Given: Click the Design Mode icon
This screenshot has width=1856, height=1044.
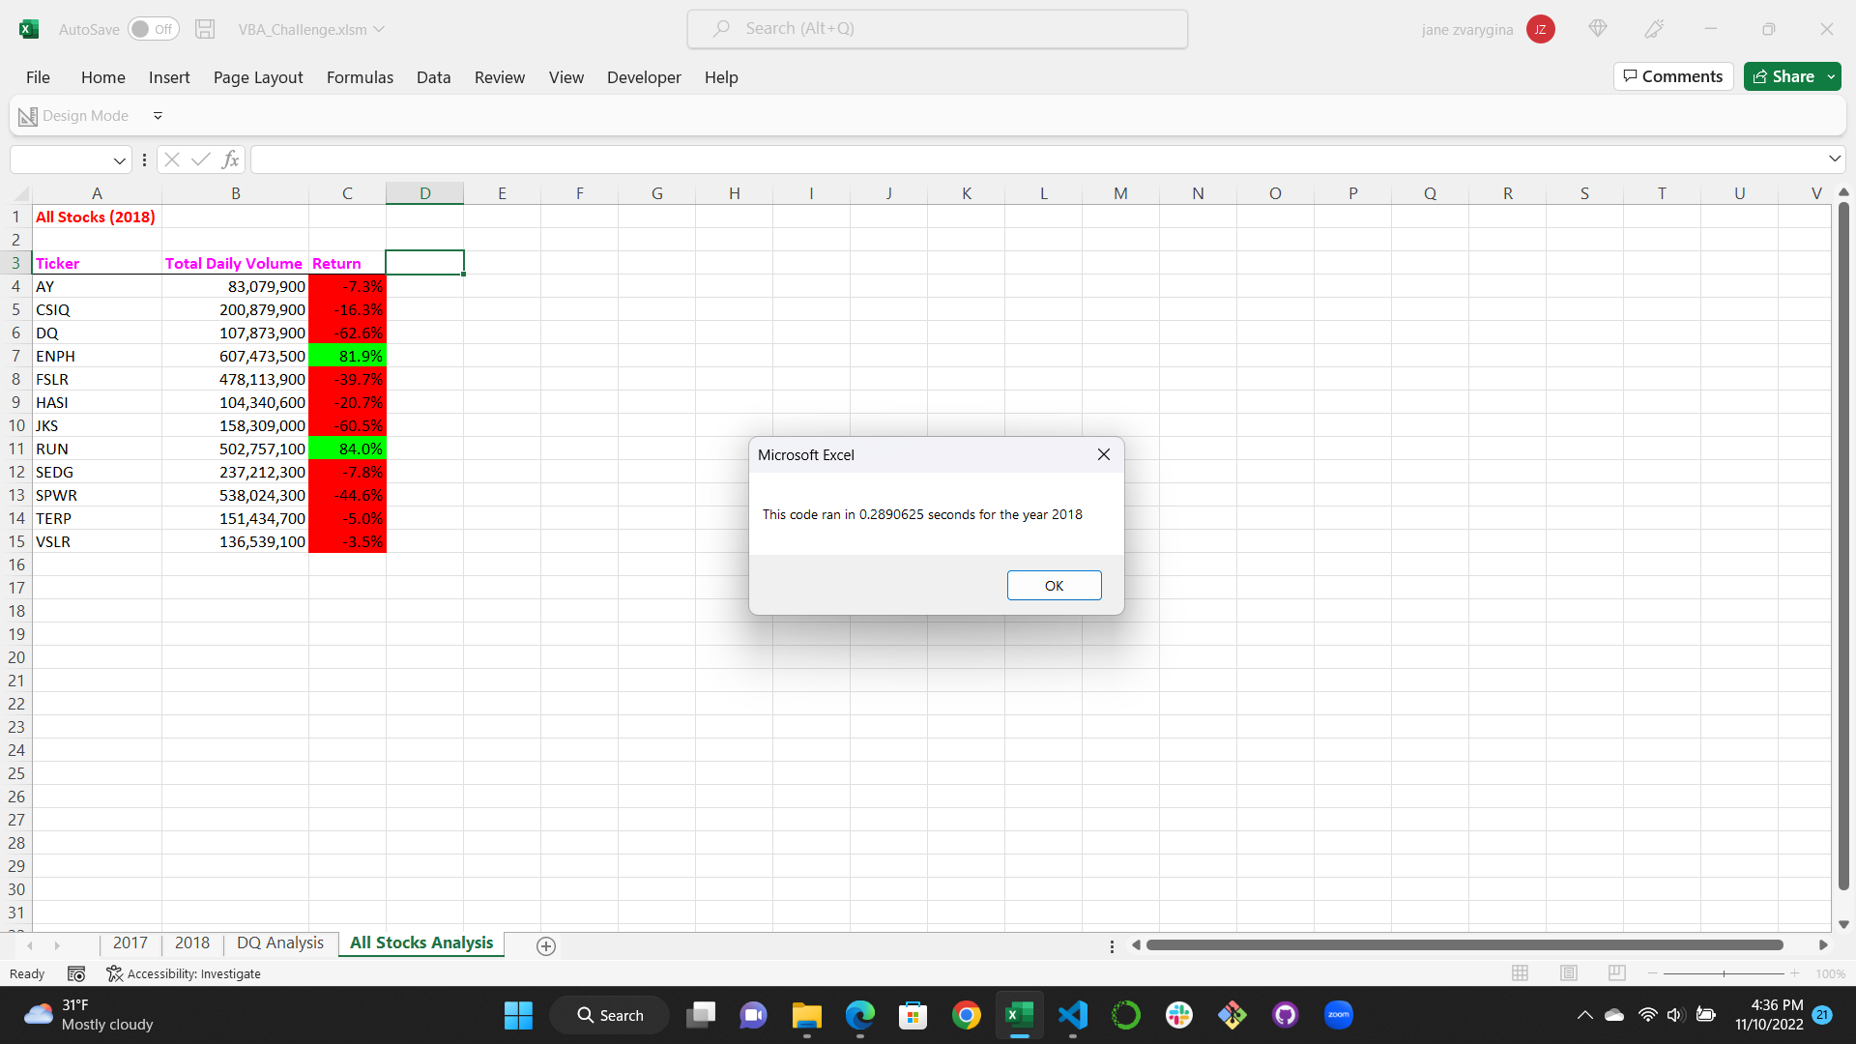Looking at the screenshot, I should (x=28, y=116).
